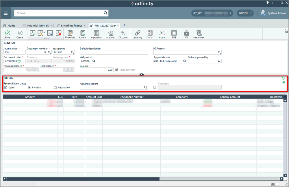Switch to the Financial journals tab
This screenshot has width=289, height=187.
pos(38,25)
